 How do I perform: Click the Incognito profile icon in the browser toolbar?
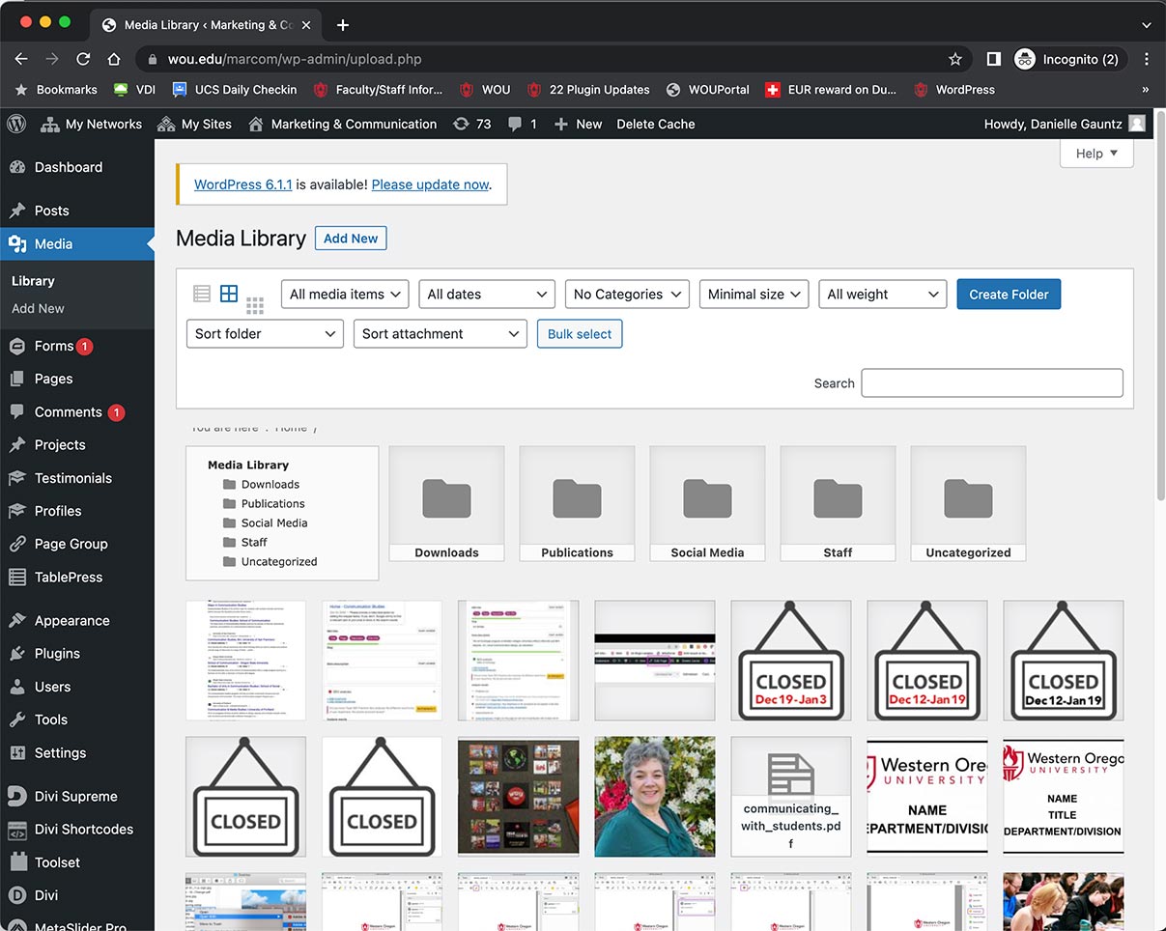[x=1024, y=59]
